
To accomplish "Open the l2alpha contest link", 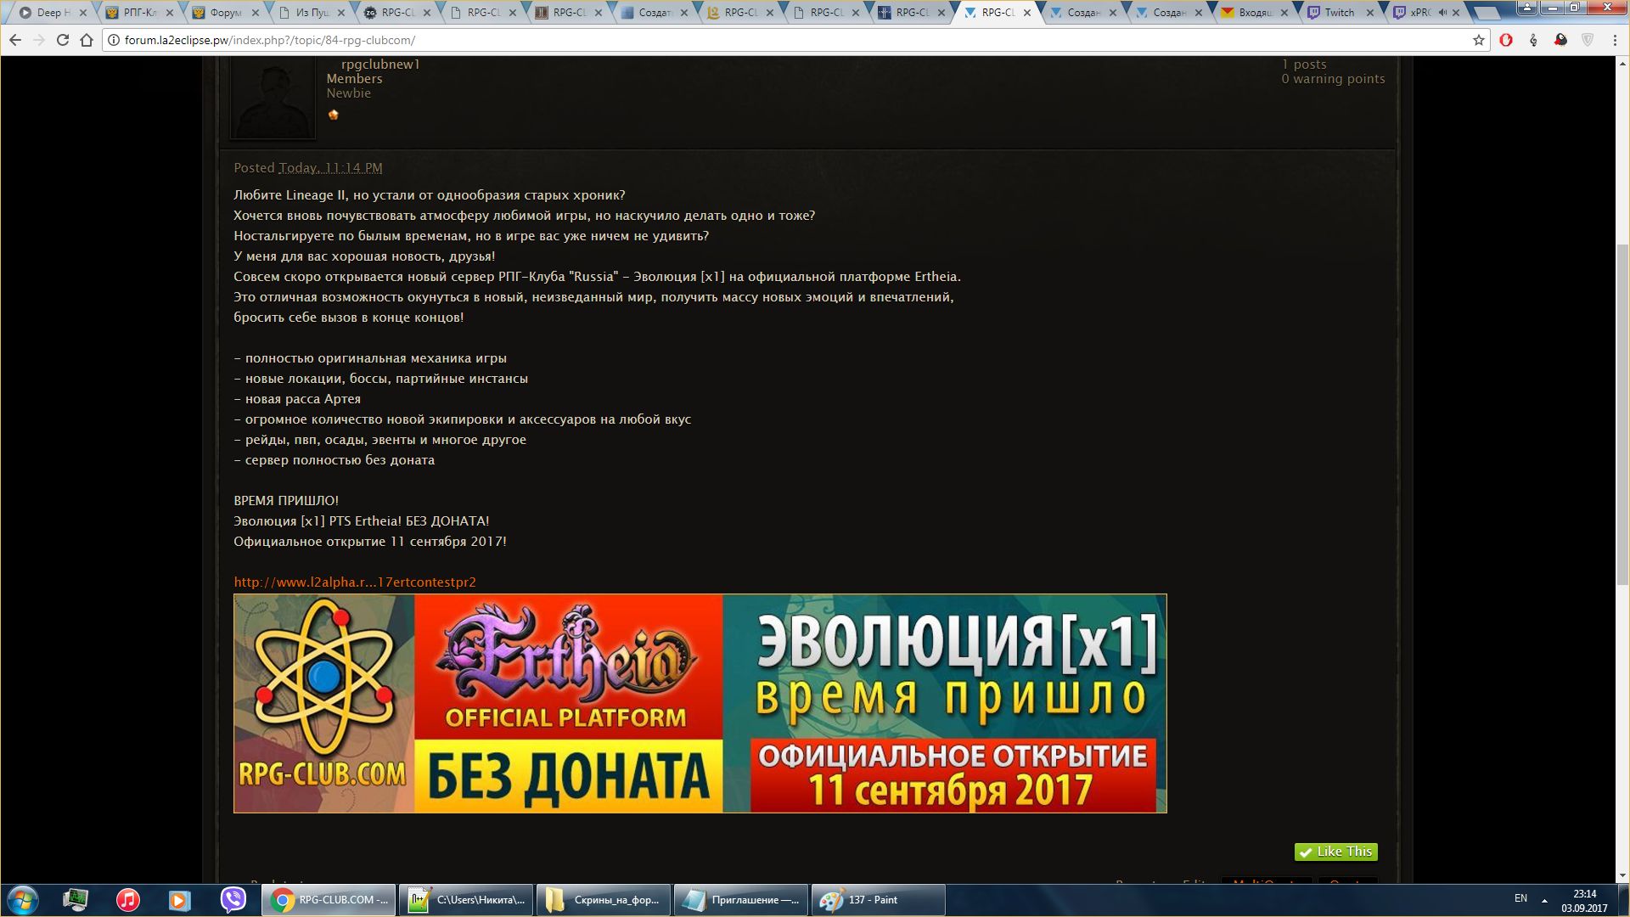I will (355, 582).
